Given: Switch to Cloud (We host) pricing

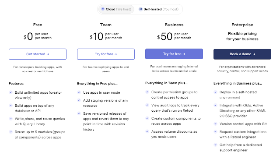Looking at the screenshot, I should 116,9.
